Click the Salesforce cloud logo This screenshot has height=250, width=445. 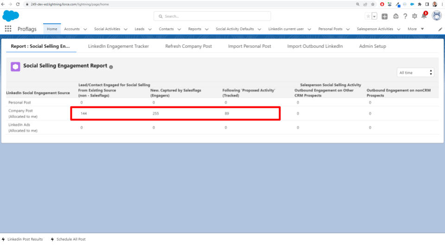[x=11, y=16]
